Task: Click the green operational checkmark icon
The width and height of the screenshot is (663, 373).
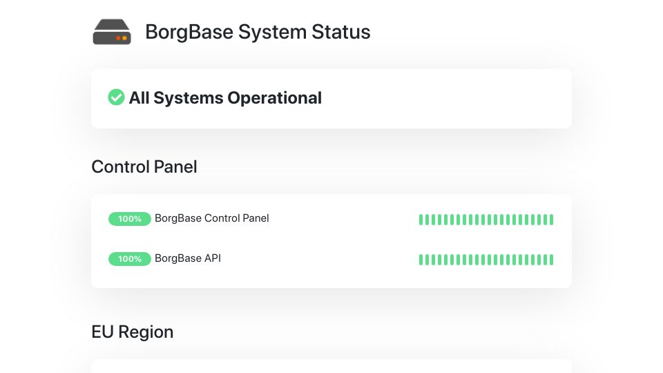Action: [116, 97]
